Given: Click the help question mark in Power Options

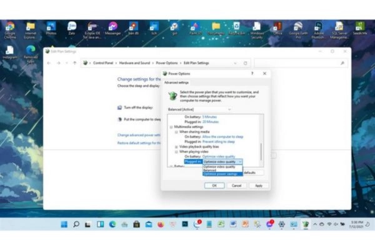Looking at the screenshot, I should point(252,74).
